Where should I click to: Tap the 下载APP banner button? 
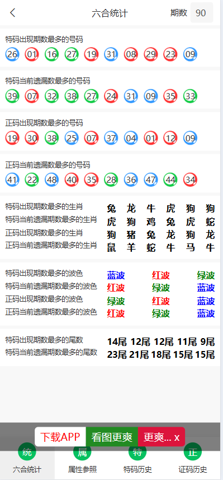60,437
